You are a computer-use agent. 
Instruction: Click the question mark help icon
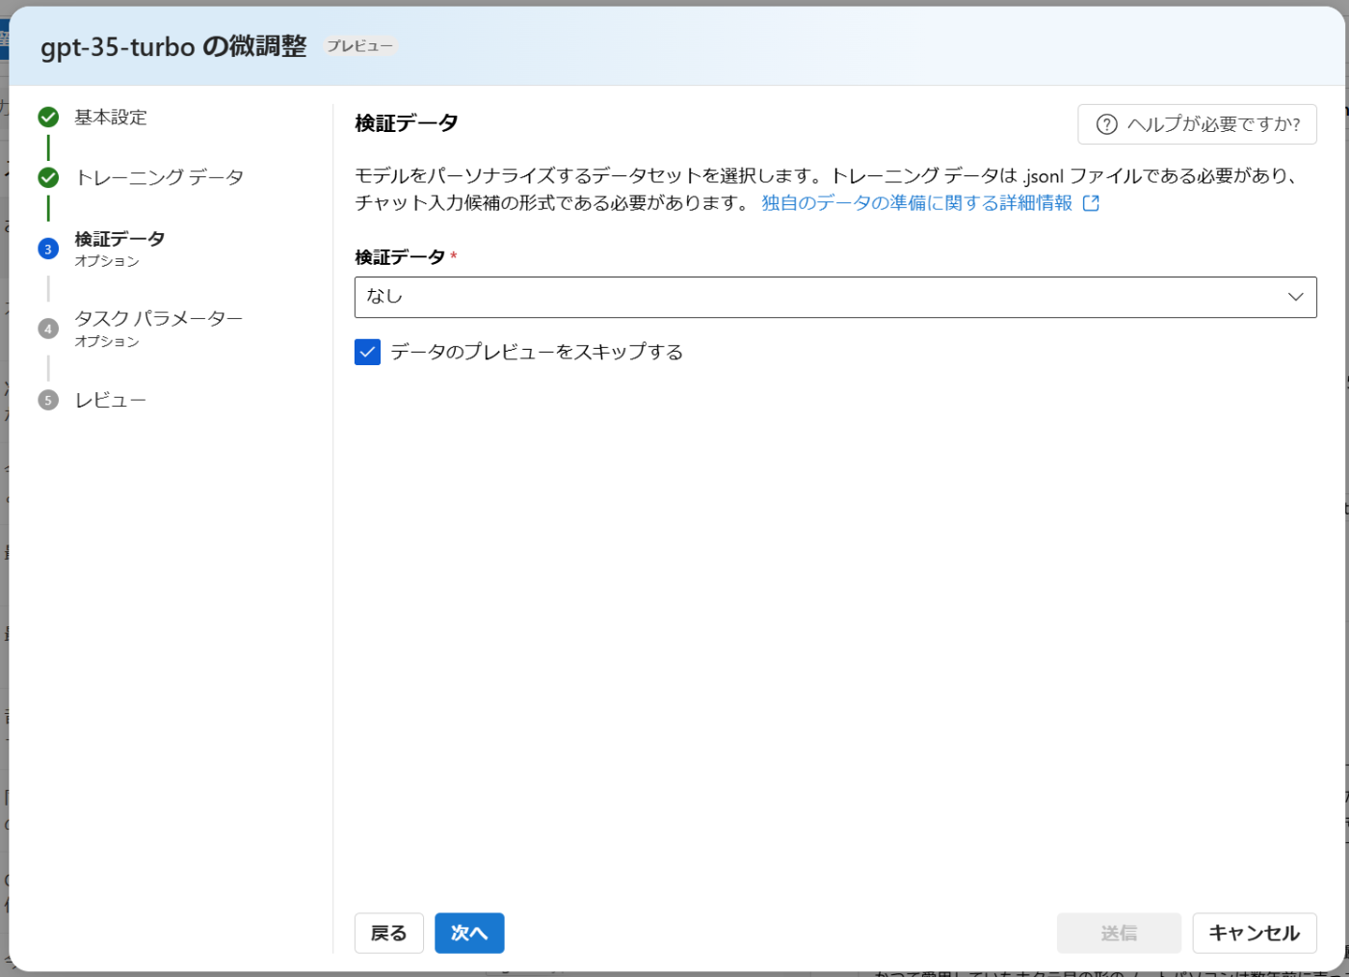(x=1107, y=124)
